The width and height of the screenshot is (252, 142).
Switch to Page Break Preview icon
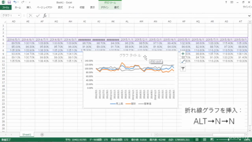coord(212,140)
